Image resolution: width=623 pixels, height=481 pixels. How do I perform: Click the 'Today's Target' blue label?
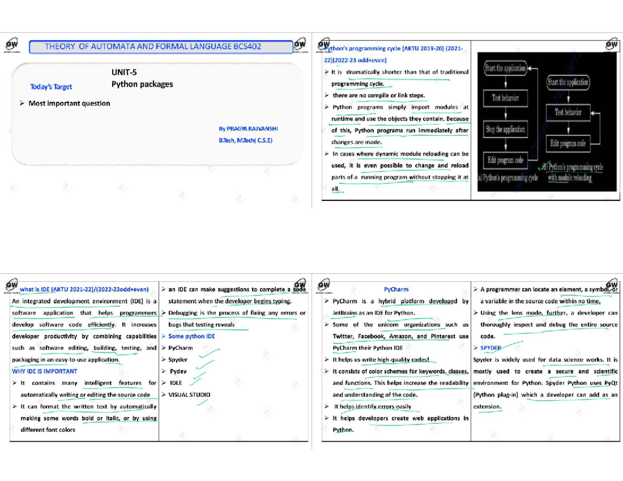coord(51,87)
